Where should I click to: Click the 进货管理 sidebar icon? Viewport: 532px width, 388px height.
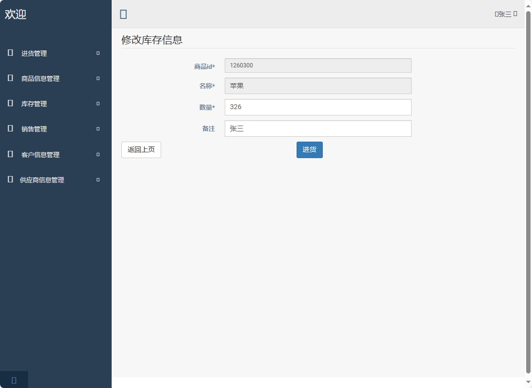tap(10, 53)
